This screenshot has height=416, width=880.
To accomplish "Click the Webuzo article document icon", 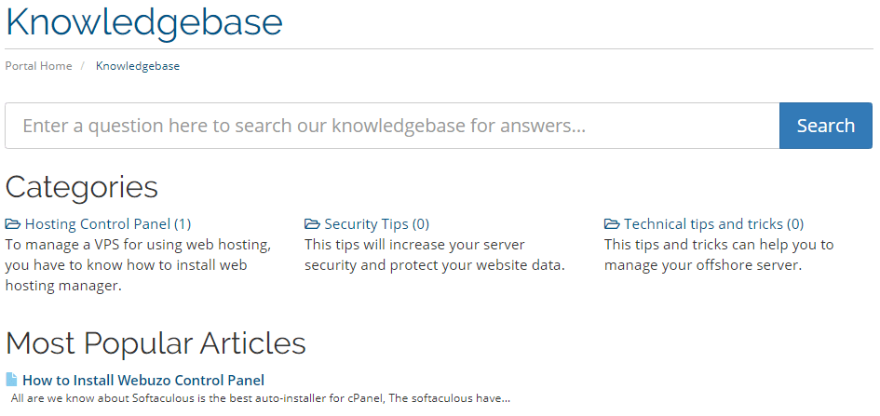I will coord(11,380).
